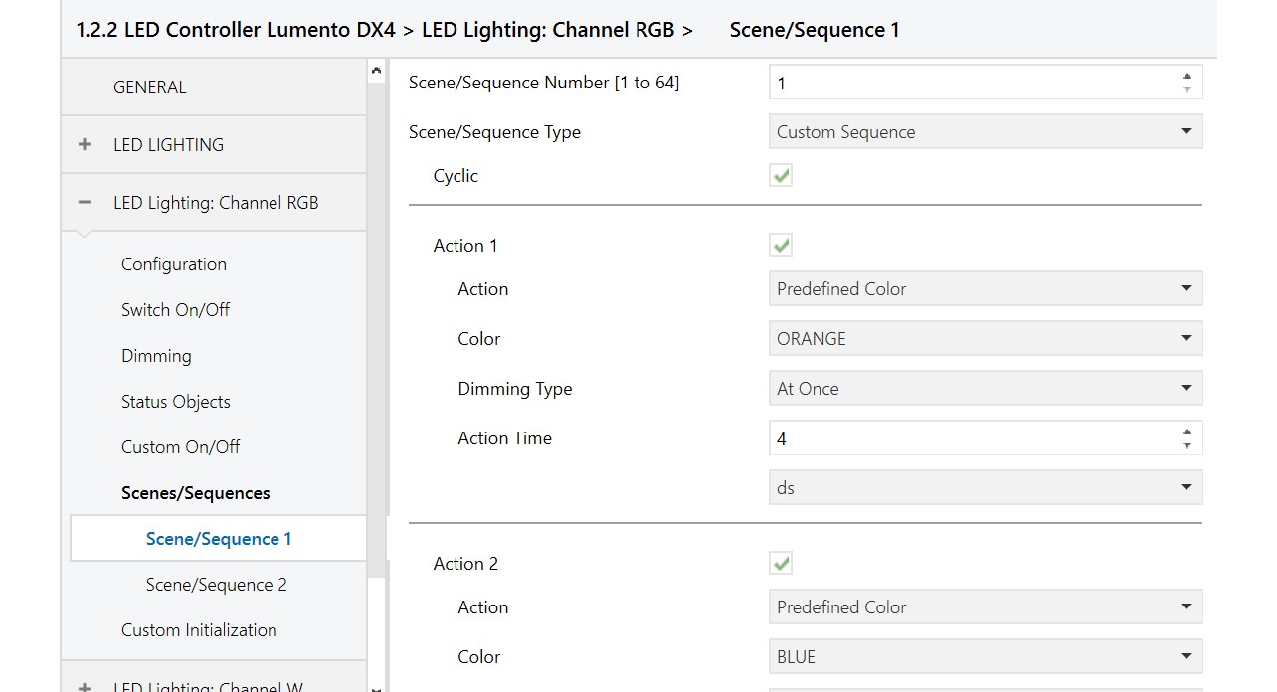Select Scene/Sequence 2 in the sidebar
Screen dimensions: 1277x692
[x=216, y=585]
